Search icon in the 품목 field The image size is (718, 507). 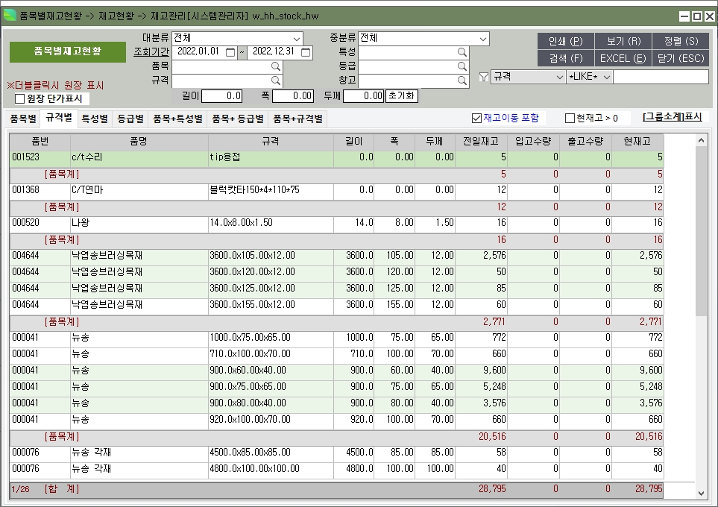click(276, 66)
